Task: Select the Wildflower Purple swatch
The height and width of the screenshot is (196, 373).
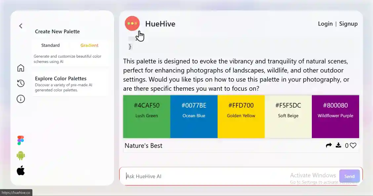Action: tap(335, 116)
